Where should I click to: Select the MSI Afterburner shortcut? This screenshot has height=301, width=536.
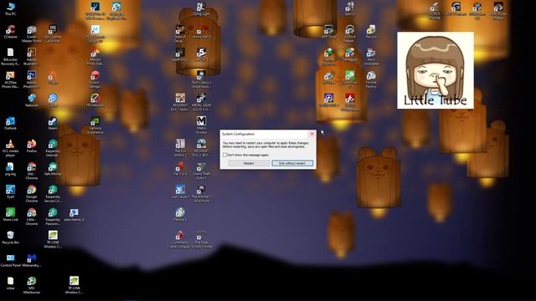[x=32, y=285]
